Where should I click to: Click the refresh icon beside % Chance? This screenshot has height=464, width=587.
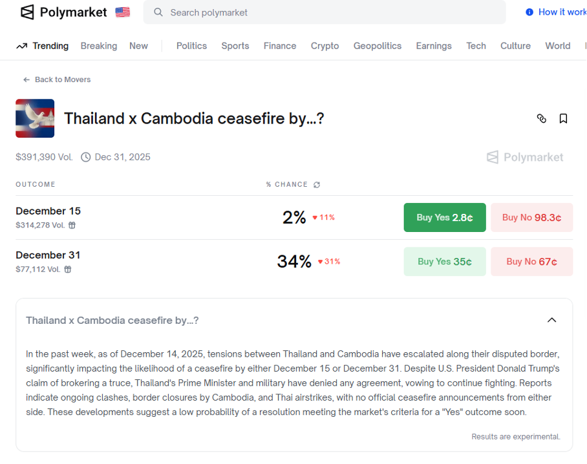coord(317,185)
